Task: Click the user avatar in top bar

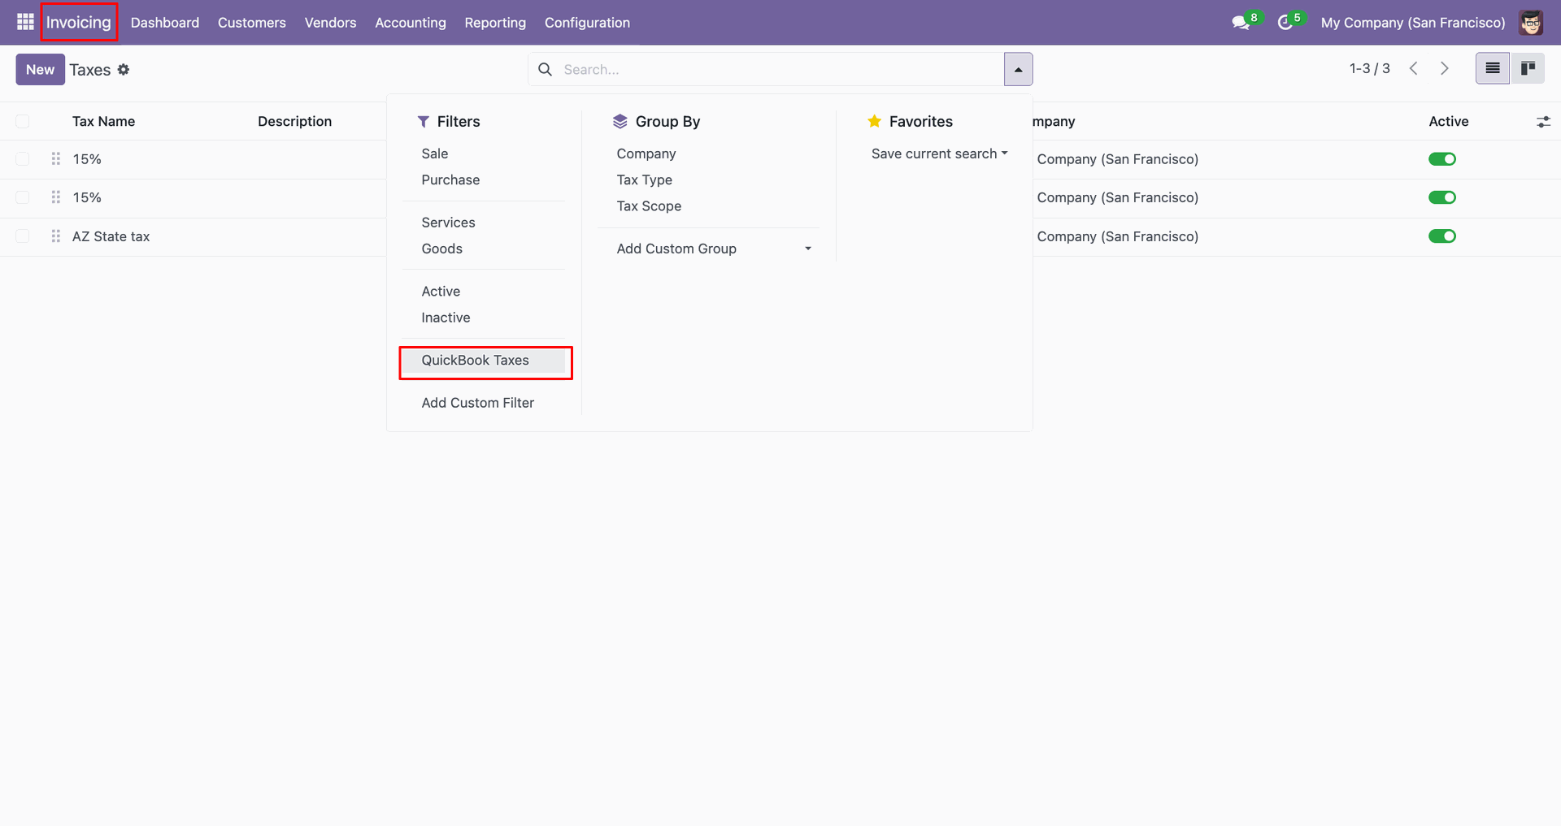Action: coord(1531,23)
